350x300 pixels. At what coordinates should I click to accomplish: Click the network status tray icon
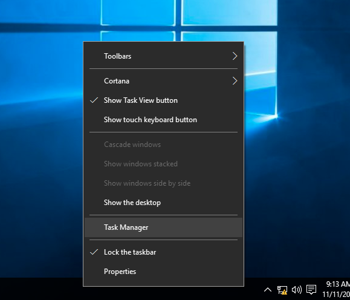click(282, 290)
